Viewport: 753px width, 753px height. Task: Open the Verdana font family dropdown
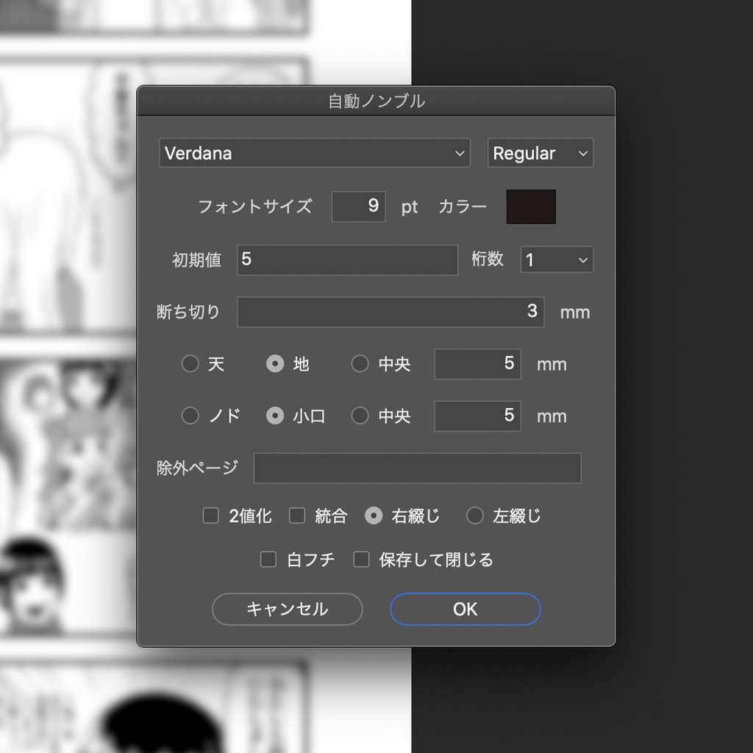click(314, 153)
